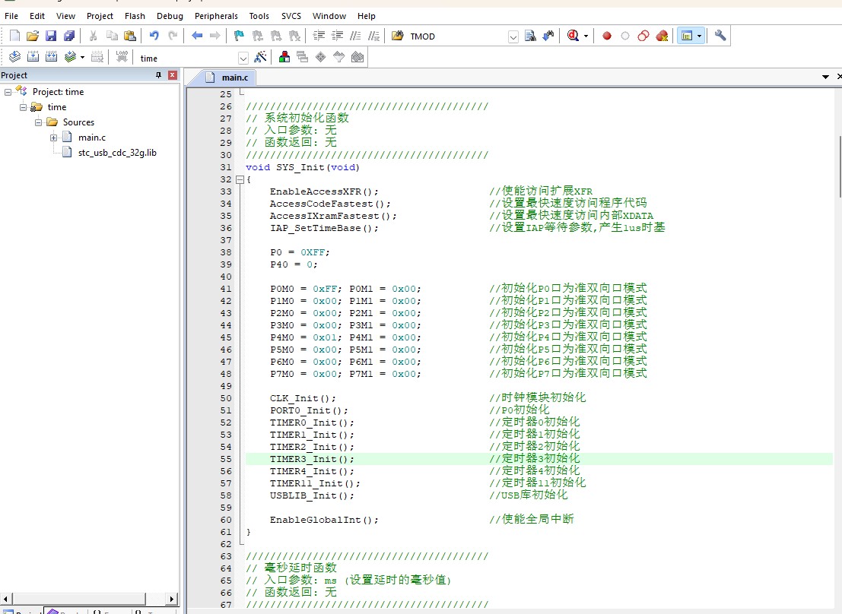842x614 pixels.
Task: Click the Select Software Packs icon
Action: tap(338, 57)
